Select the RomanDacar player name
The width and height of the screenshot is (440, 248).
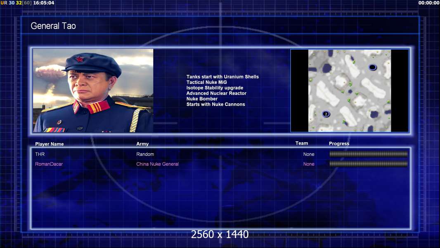[x=49, y=164]
